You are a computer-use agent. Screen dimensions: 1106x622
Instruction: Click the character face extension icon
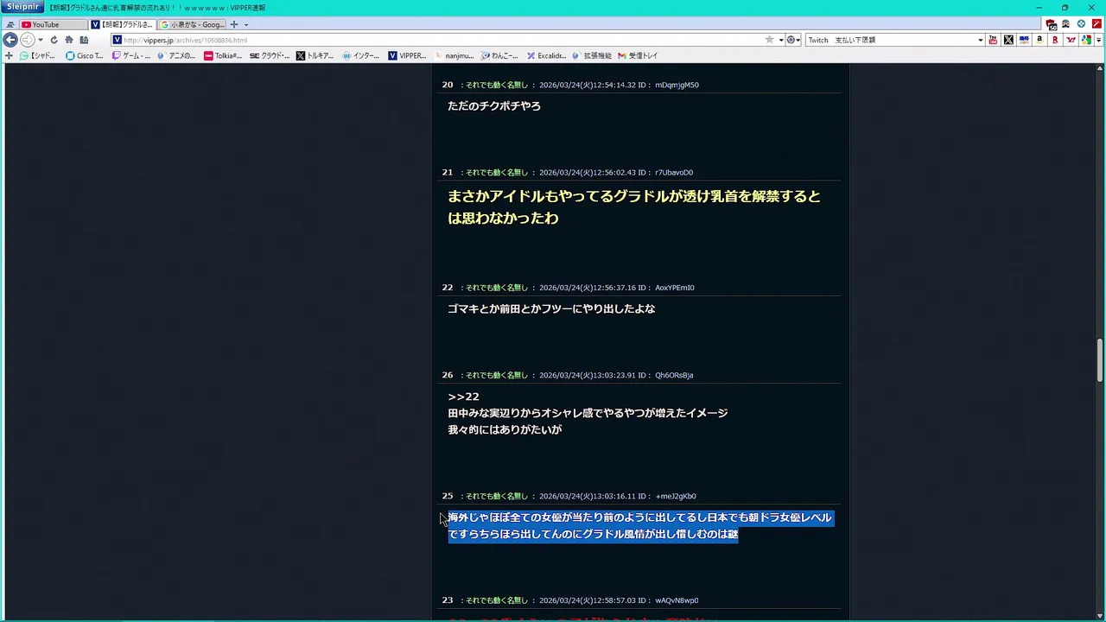point(1066,24)
